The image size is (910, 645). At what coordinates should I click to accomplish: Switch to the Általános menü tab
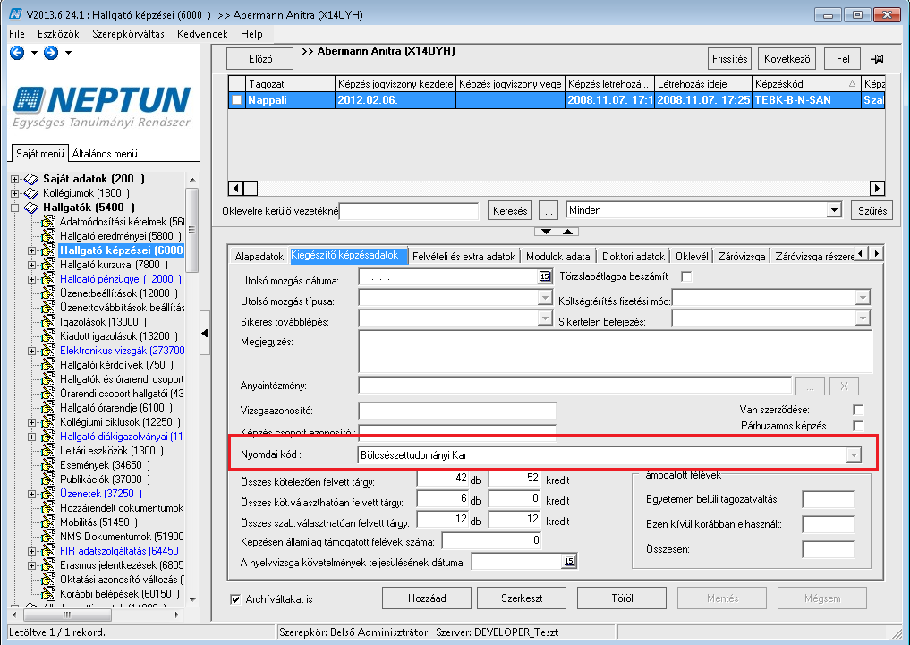105,154
